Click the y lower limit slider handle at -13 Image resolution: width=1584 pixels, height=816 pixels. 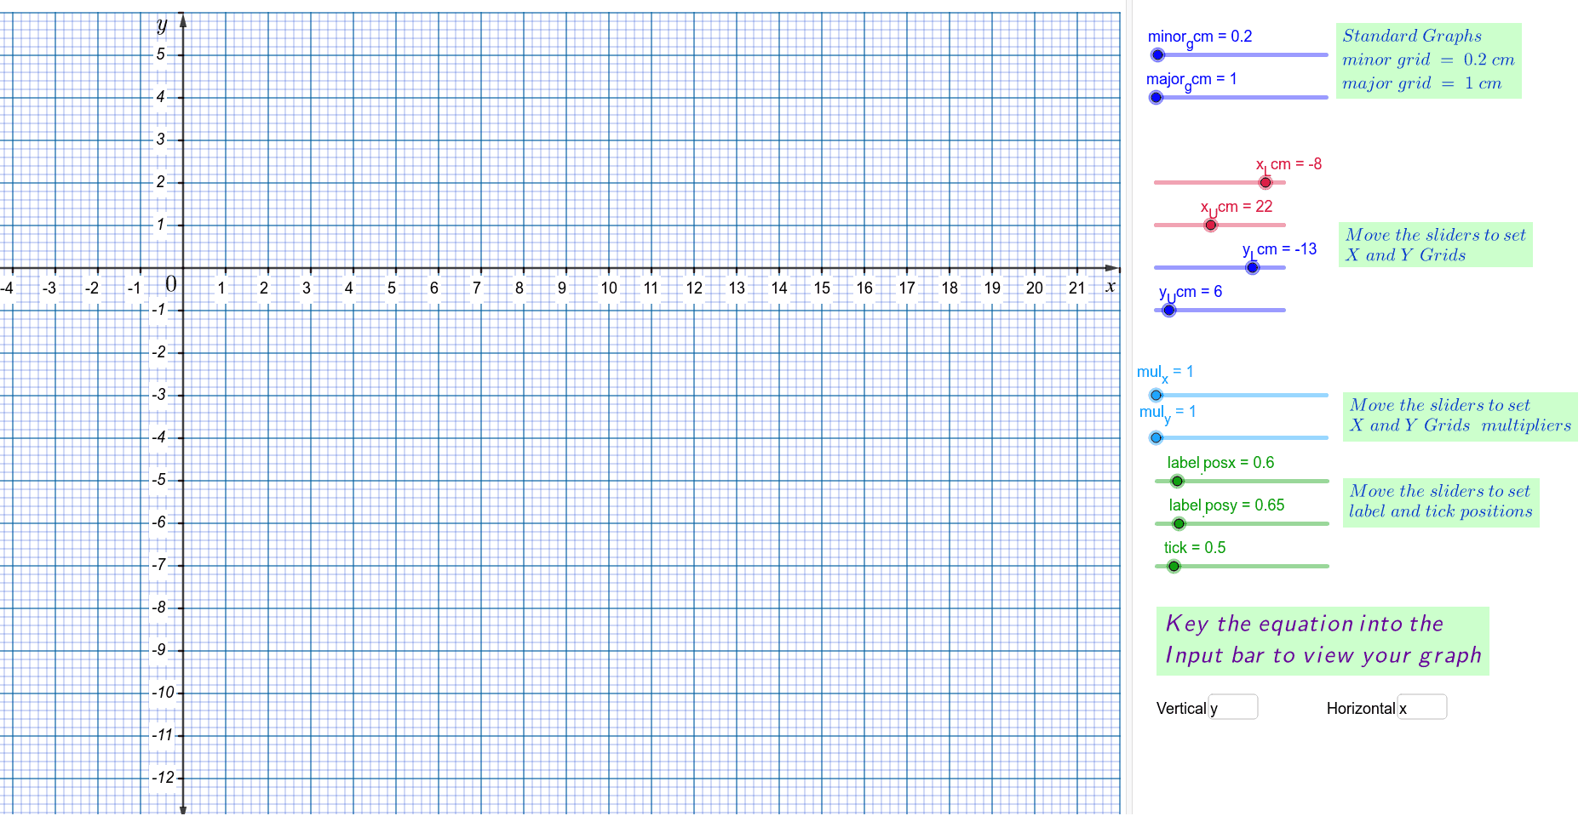(1252, 268)
